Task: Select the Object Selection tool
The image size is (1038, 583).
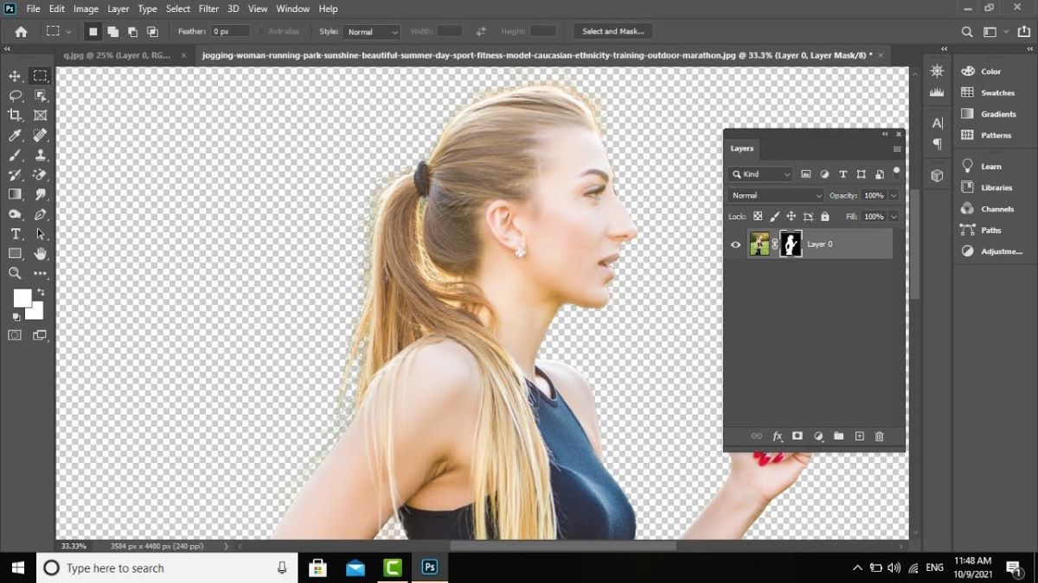Action: tap(40, 96)
